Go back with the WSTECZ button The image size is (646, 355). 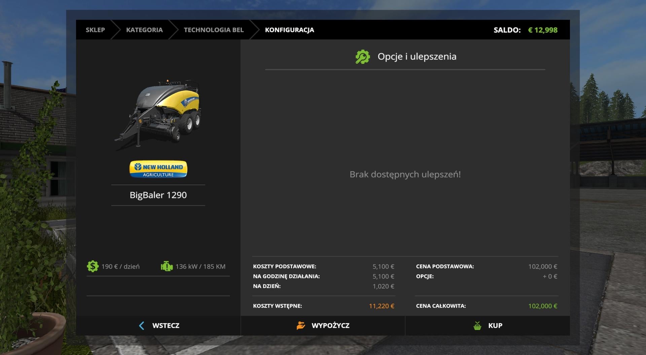coord(158,325)
